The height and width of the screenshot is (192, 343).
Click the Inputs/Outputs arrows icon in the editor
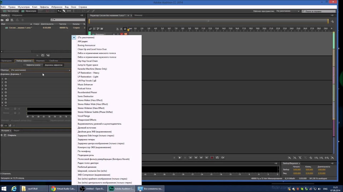(x=90, y=29)
